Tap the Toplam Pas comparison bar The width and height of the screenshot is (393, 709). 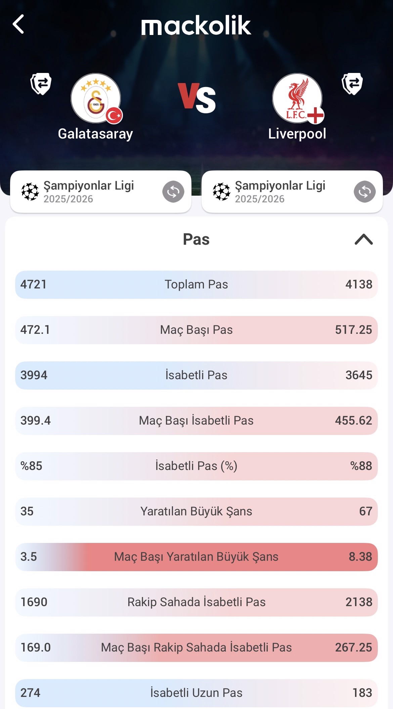[196, 284]
